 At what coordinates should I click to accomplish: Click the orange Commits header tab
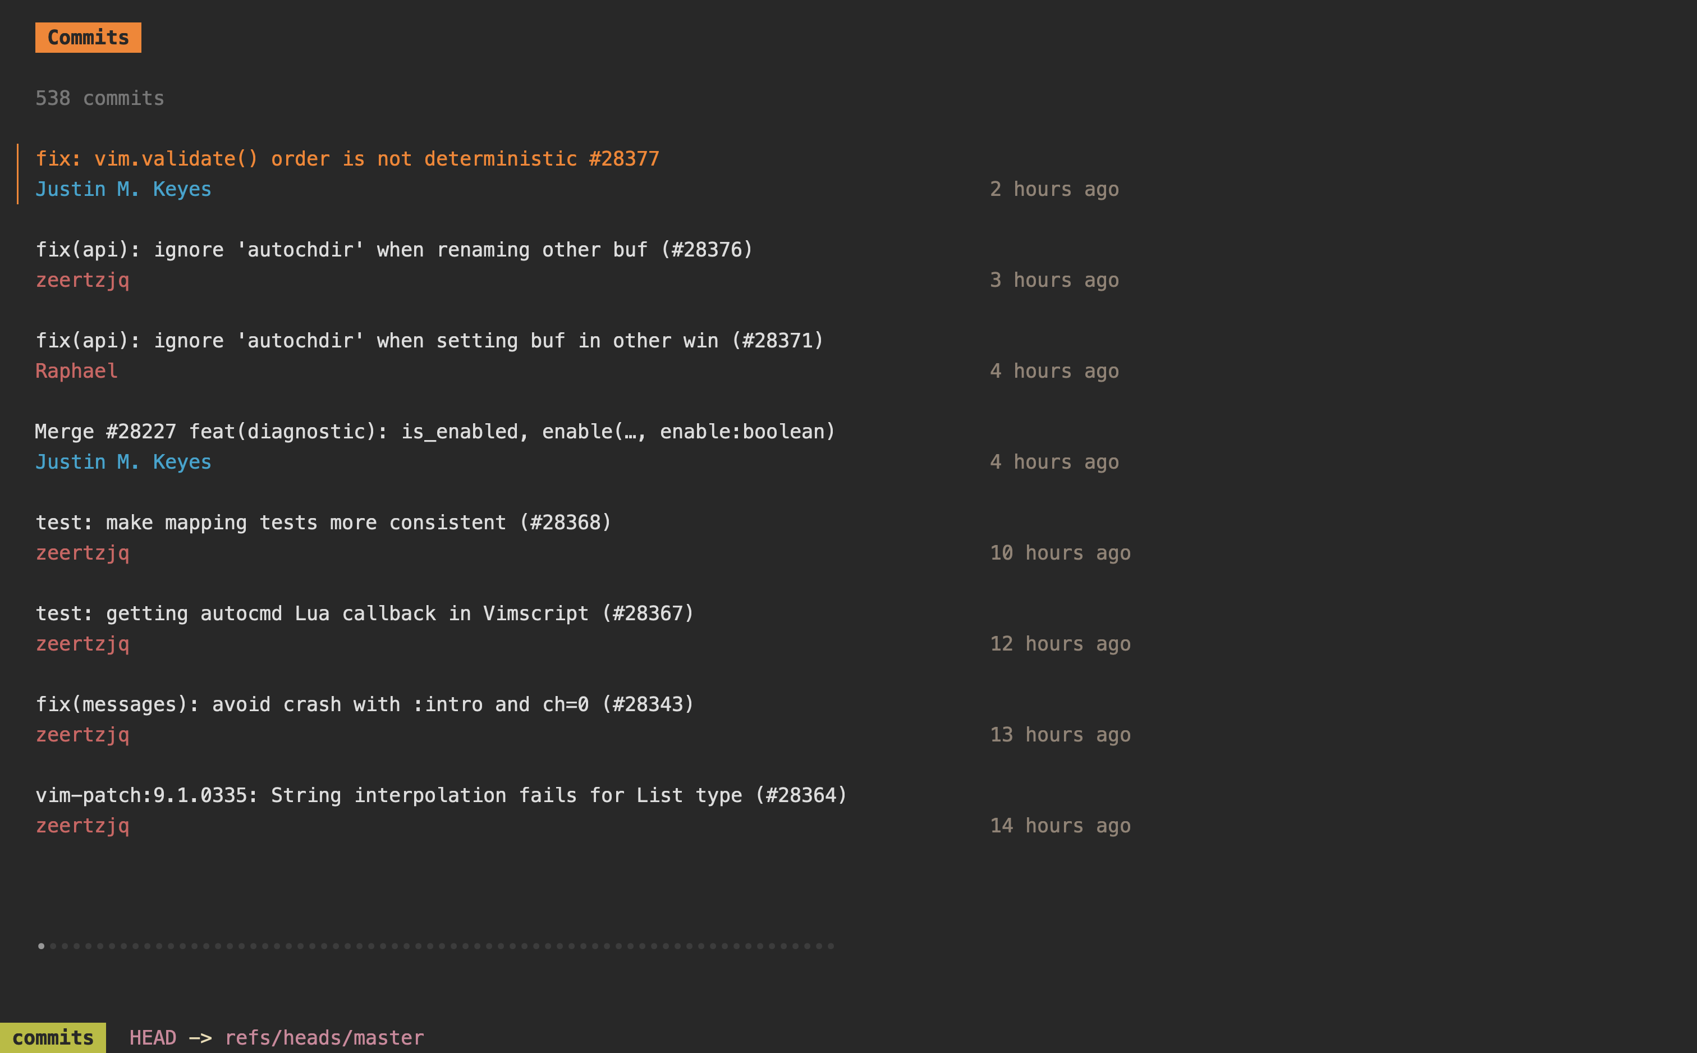(x=88, y=38)
